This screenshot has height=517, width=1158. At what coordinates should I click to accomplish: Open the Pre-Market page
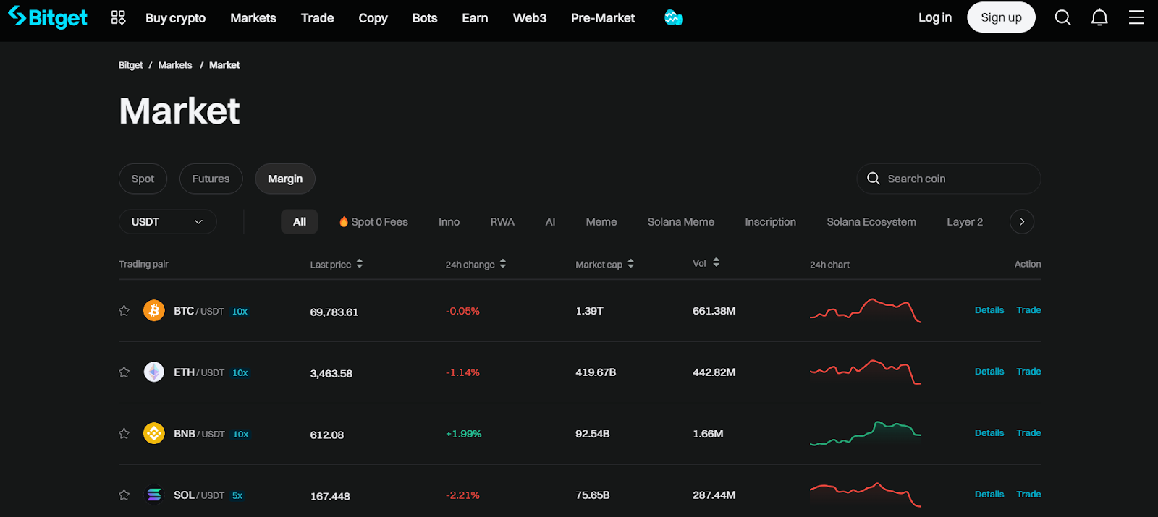point(603,18)
